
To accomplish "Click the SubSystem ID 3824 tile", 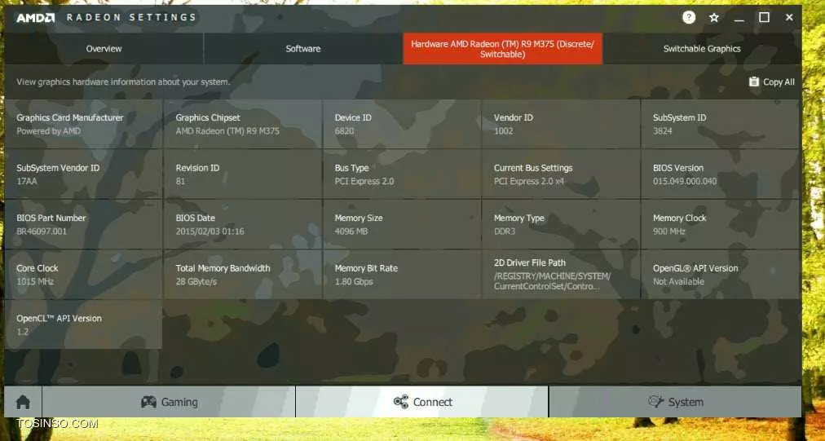I will [721, 124].
